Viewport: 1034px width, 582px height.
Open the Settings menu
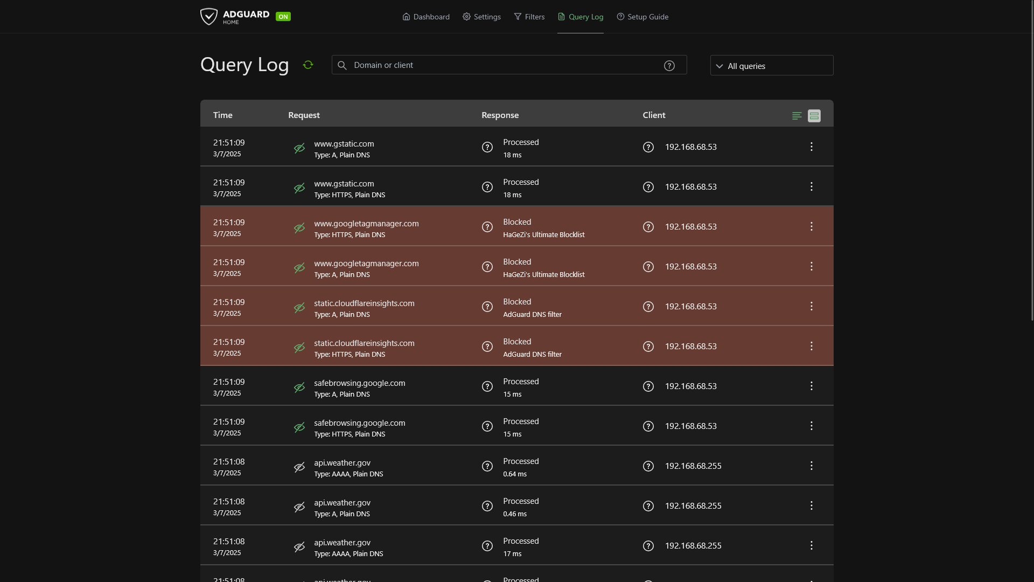[481, 17]
